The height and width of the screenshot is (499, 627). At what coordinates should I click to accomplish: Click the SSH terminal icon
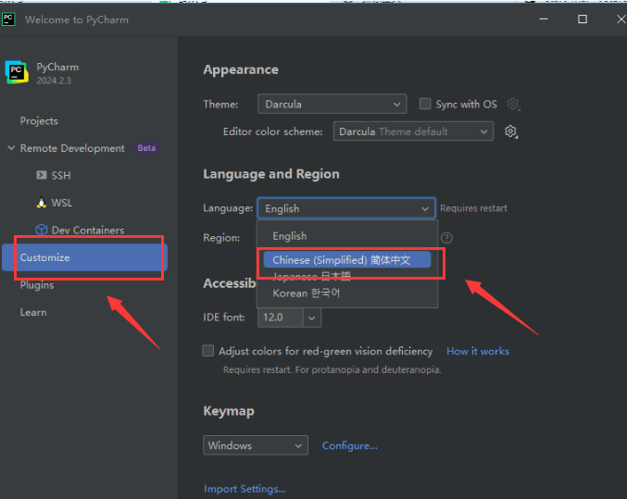pos(41,175)
